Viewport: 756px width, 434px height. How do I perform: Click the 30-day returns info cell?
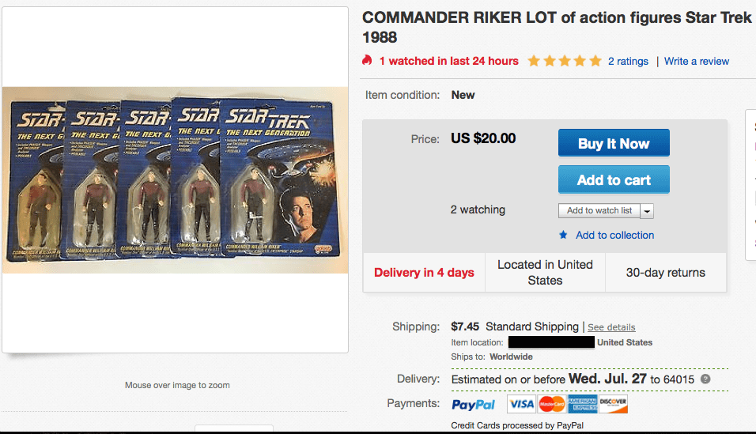[x=665, y=273]
